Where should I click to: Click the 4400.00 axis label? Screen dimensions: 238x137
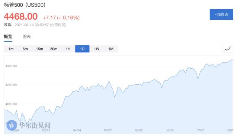click(11, 66)
